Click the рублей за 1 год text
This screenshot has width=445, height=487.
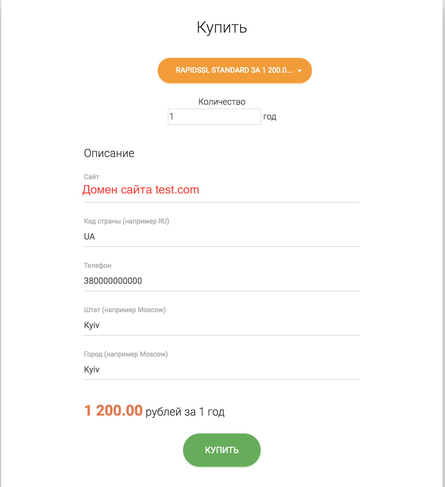click(185, 412)
